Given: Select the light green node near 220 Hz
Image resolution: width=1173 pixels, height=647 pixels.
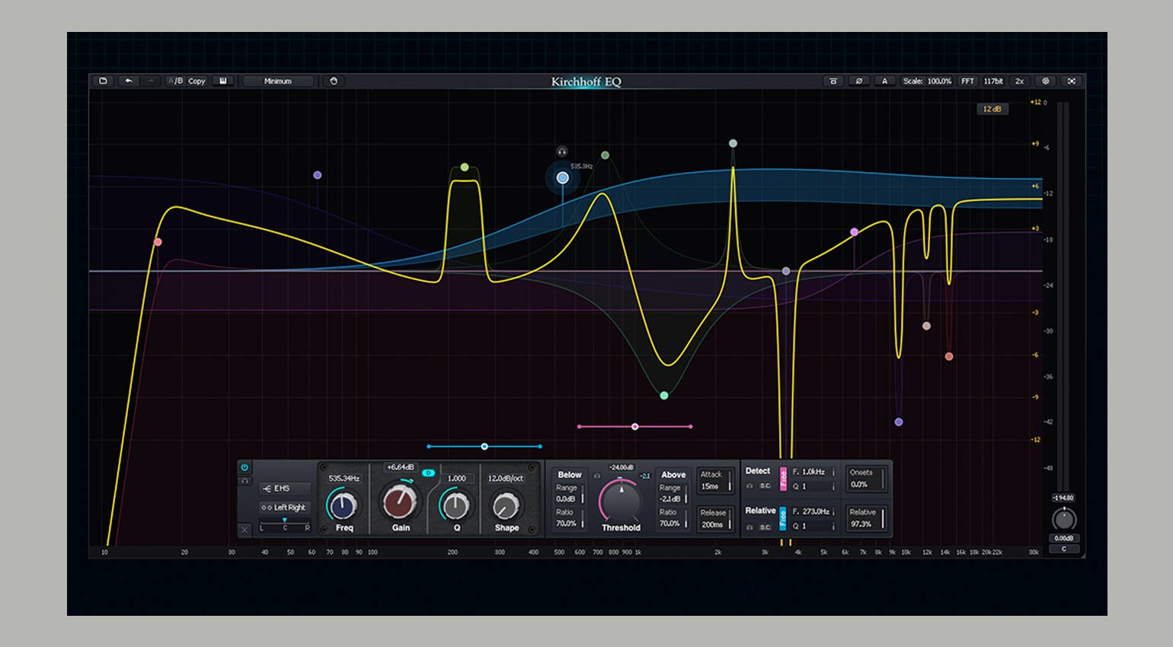Looking at the screenshot, I should (x=465, y=167).
